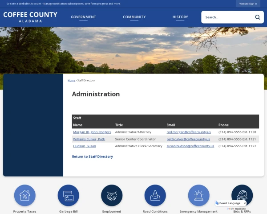Image resolution: width=267 pixels, height=214 pixels.
Task: Open Morgan III, John Rodgers profile
Action: coord(92,132)
